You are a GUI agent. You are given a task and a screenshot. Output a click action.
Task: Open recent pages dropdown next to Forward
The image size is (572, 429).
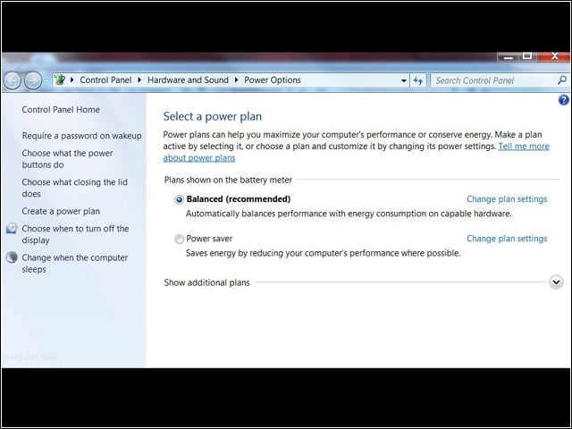coord(46,80)
